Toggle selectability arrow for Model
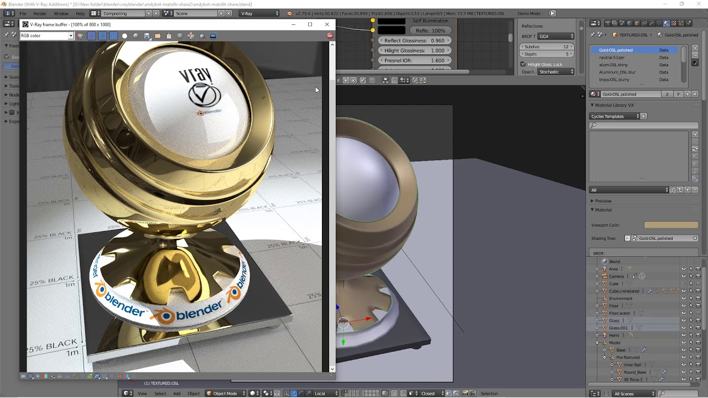The width and height of the screenshot is (708, 398). (x=691, y=343)
